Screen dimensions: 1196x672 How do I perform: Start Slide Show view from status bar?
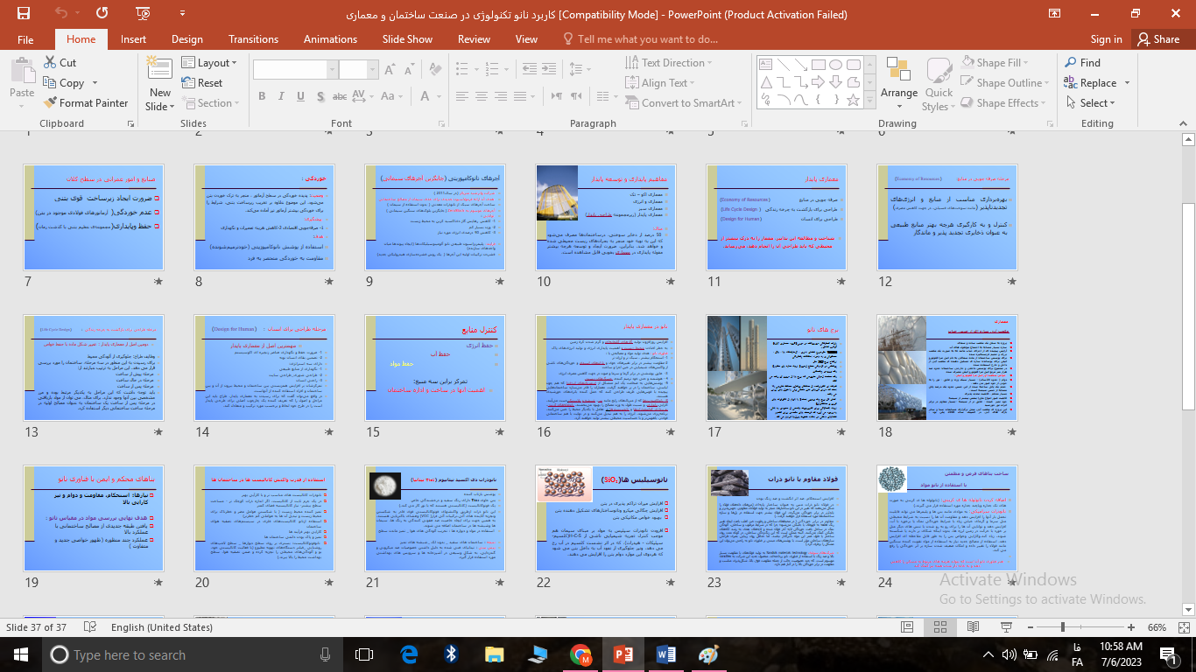pyautogui.click(x=1005, y=627)
